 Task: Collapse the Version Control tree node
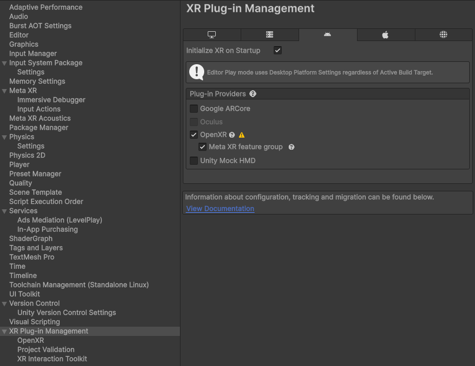4,304
